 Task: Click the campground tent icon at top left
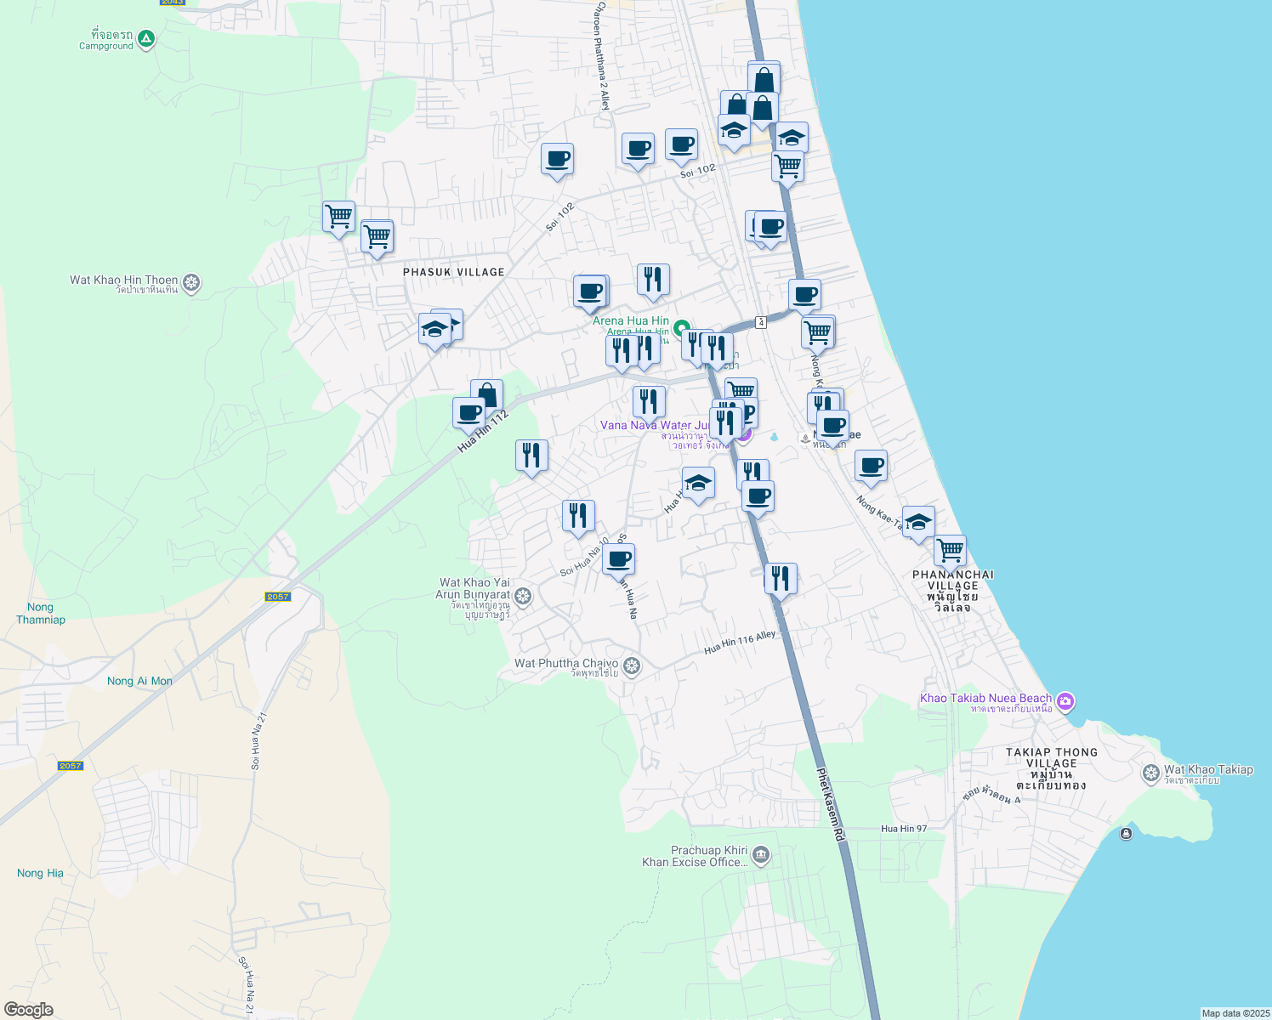tap(145, 39)
